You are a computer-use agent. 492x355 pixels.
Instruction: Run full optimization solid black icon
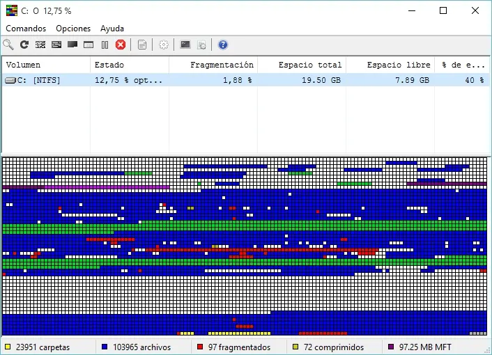pyautogui.click(x=72, y=45)
